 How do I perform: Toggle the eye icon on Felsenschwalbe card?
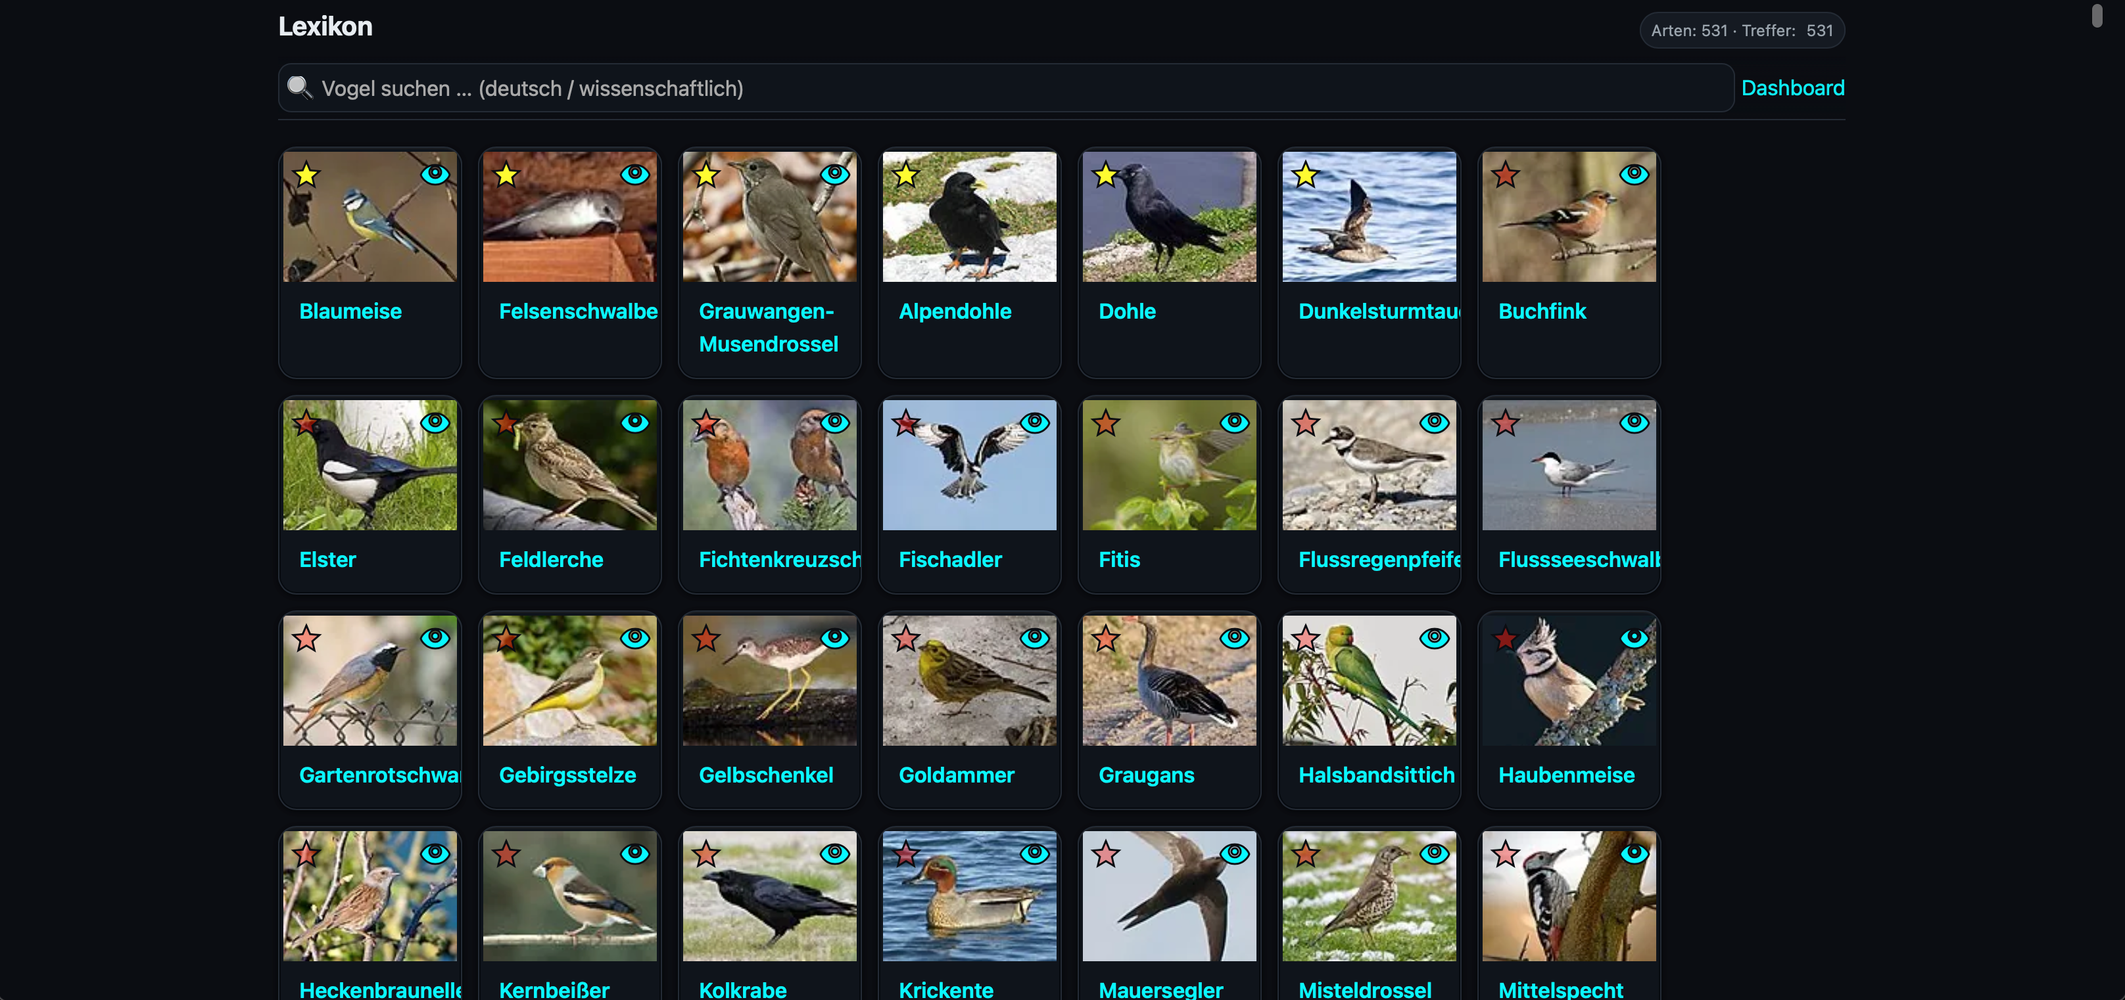[634, 174]
